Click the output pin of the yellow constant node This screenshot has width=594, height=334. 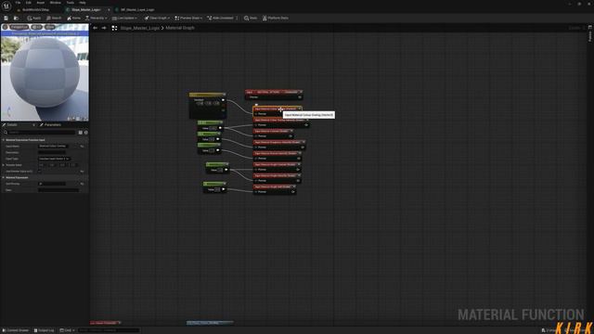click(x=223, y=100)
